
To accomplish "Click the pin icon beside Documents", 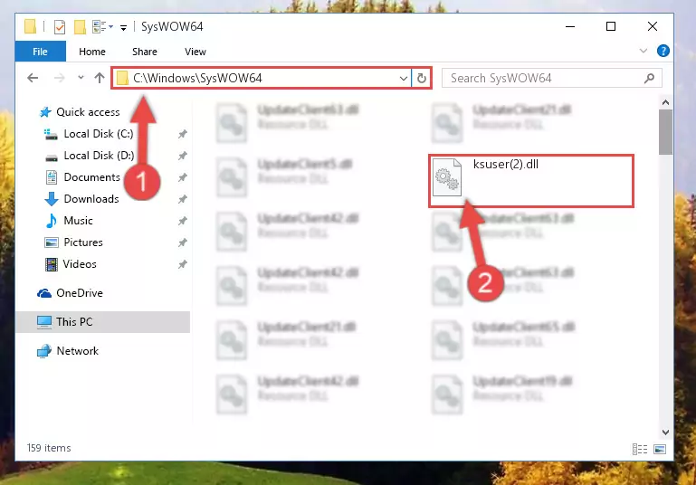I will pos(183,177).
